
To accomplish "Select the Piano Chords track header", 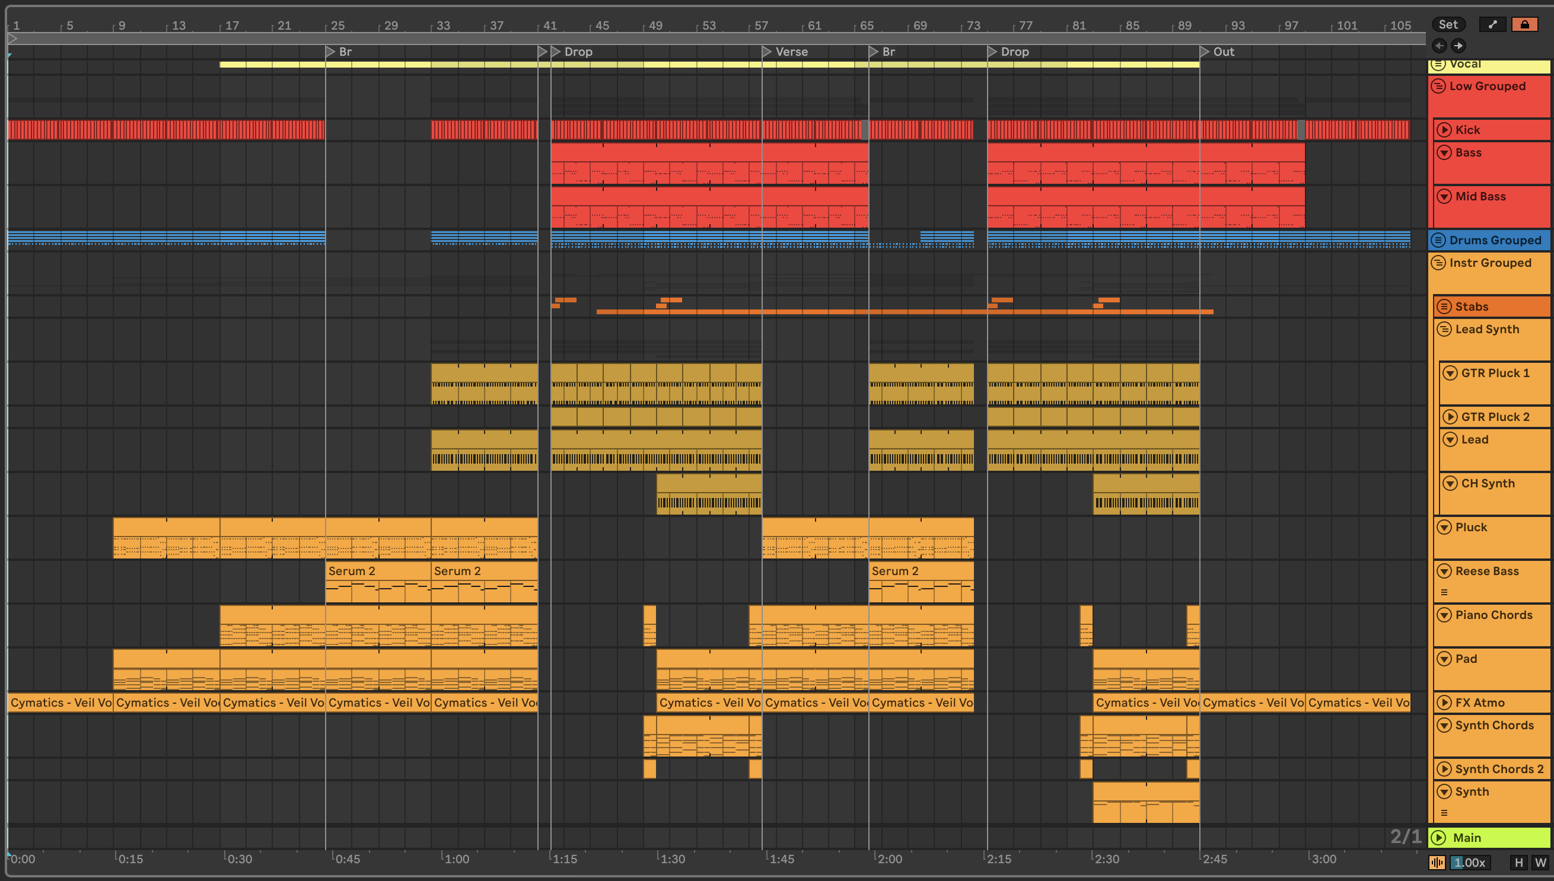I will coord(1494,615).
